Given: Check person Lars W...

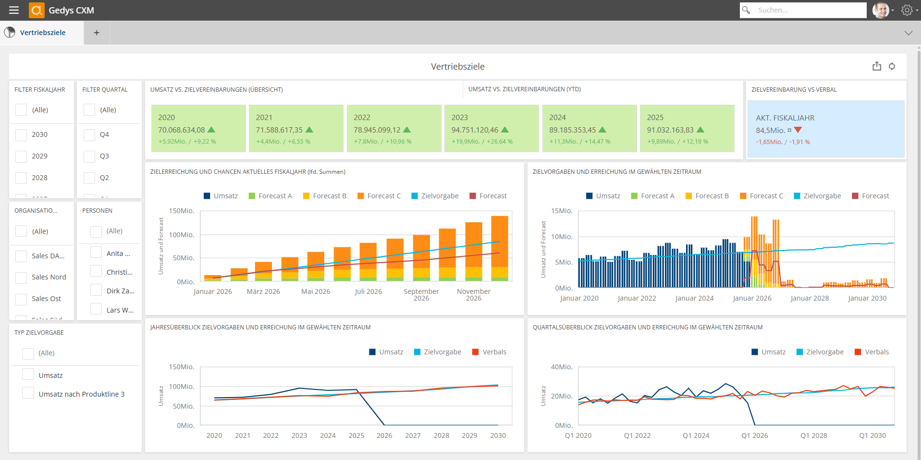Looking at the screenshot, I should (96, 309).
